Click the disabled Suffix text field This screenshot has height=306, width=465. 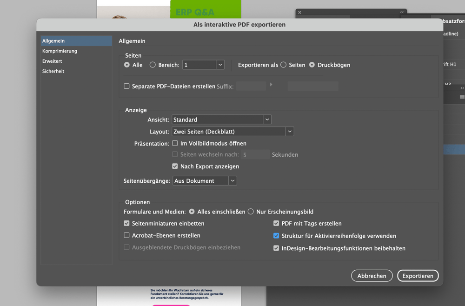[251, 86]
